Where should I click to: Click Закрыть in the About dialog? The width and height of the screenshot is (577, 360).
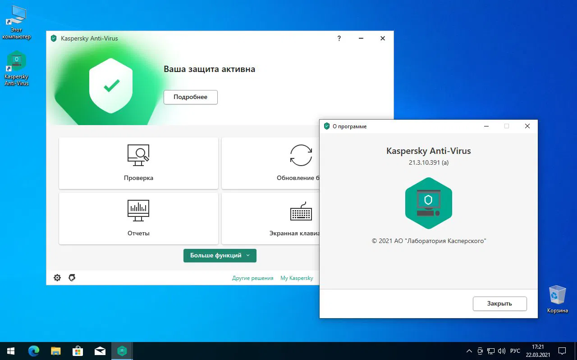point(499,304)
